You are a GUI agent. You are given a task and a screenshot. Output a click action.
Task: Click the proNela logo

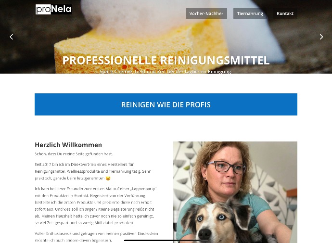(53, 9)
